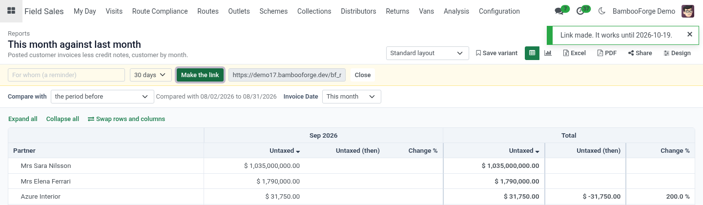The height and width of the screenshot is (205, 703).
Task: Click Sep 2026 'Untaxed (then)' header
Action: tap(358, 151)
